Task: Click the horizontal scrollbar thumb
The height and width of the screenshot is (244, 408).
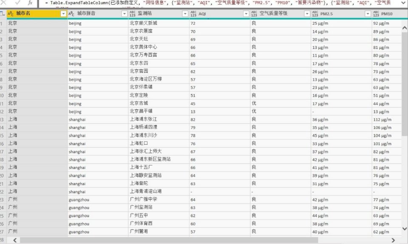Action: pyautogui.click(x=169, y=240)
